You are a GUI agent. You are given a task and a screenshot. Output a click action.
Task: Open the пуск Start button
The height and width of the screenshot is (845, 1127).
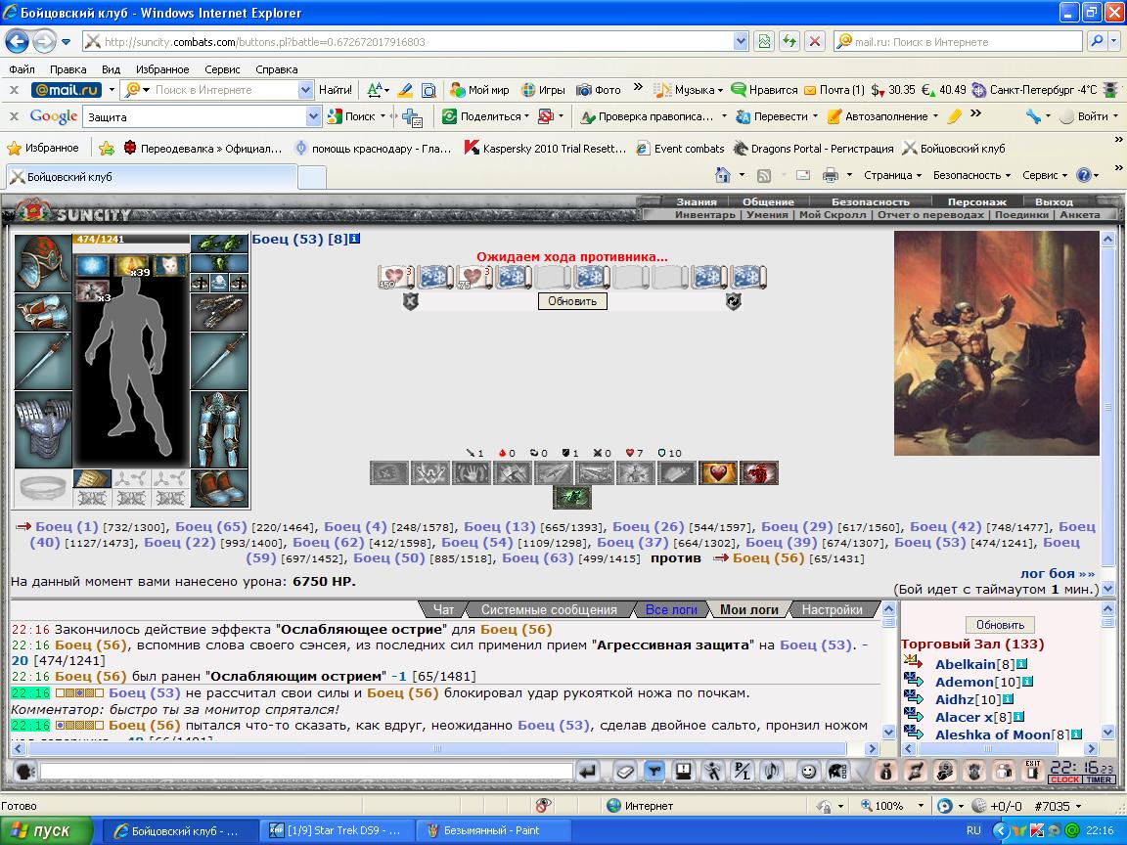coord(47,830)
